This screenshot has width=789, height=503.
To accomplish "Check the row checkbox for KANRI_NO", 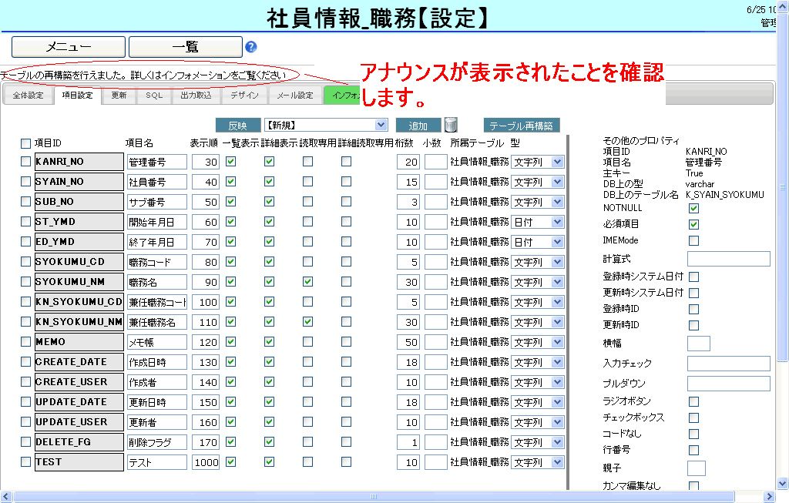I will click(x=26, y=162).
